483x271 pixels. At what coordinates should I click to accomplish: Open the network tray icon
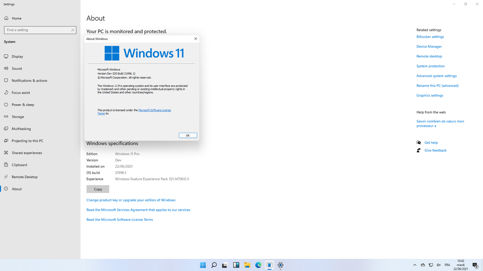(431, 265)
